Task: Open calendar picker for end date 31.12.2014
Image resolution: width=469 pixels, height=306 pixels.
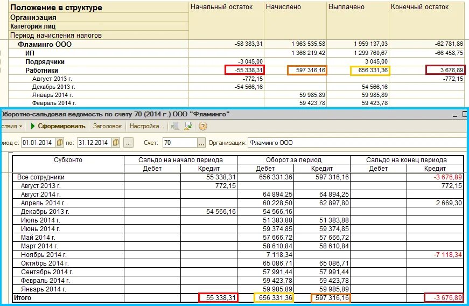Action: click(116, 143)
